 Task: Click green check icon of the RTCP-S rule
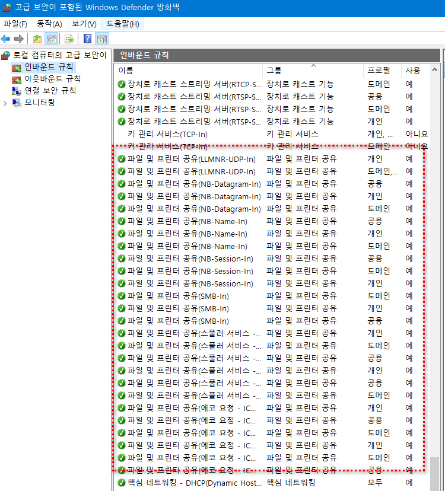tap(121, 84)
